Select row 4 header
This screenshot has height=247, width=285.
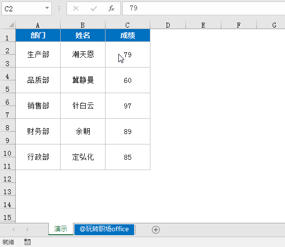[7, 74]
